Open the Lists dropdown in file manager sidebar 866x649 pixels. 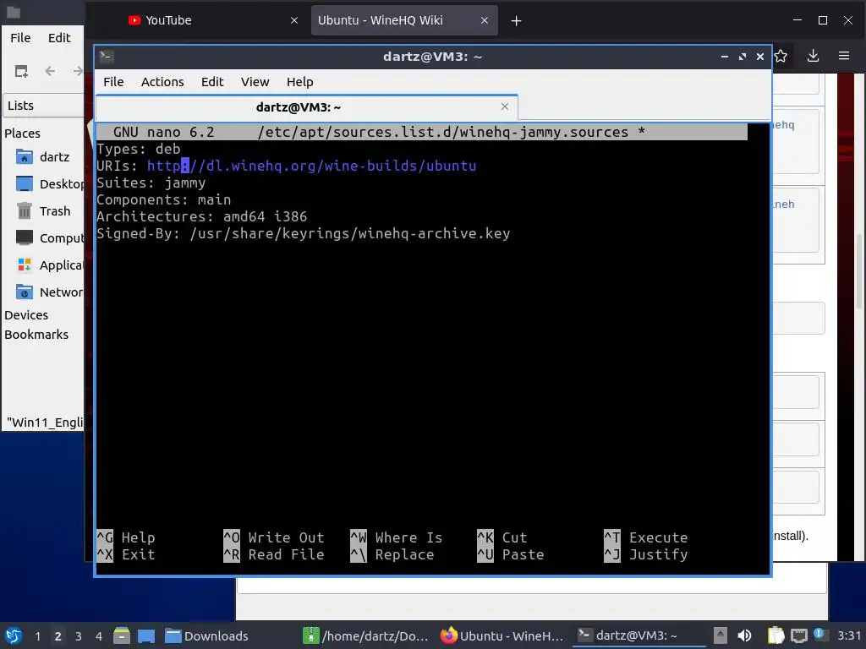pyautogui.click(x=44, y=106)
